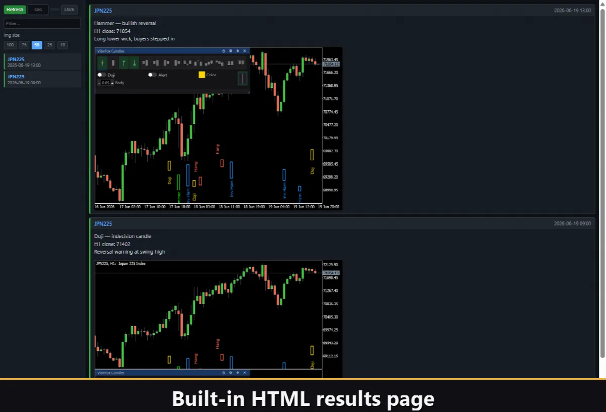Image resolution: width=606 pixels, height=412 pixels.
Task: Toggle the Doji switch
Action: pos(102,75)
